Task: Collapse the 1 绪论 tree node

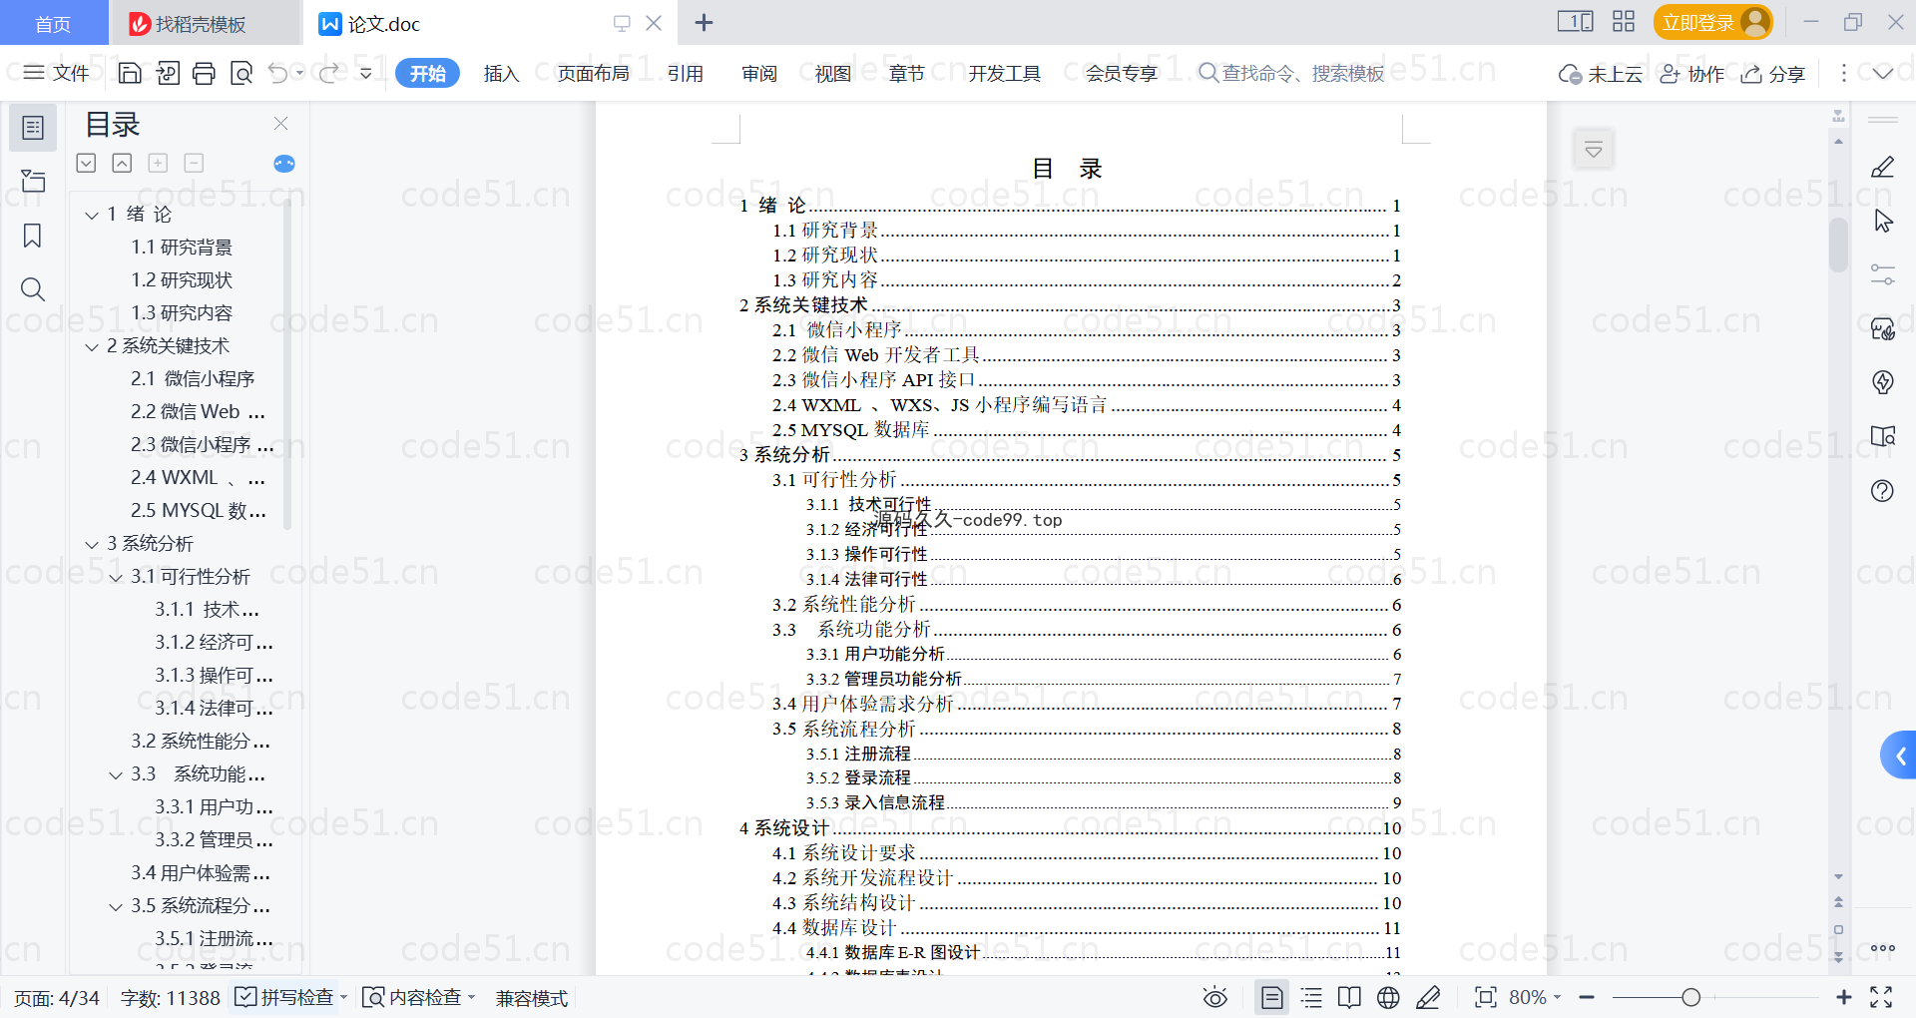Action: click(x=92, y=215)
